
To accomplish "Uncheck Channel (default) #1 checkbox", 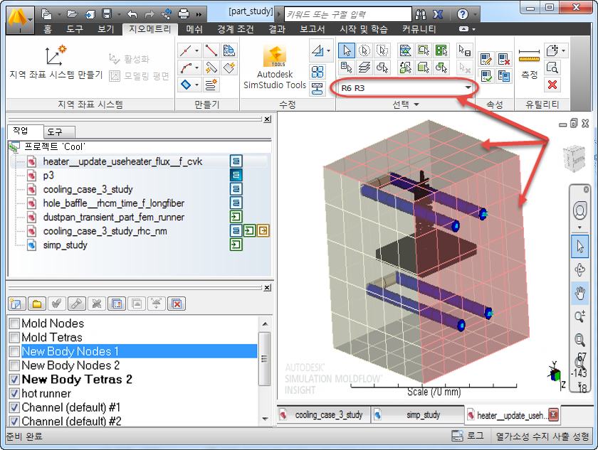I will 14,407.
